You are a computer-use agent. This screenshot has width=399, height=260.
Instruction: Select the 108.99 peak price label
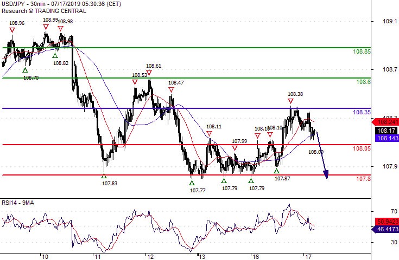coord(50,20)
